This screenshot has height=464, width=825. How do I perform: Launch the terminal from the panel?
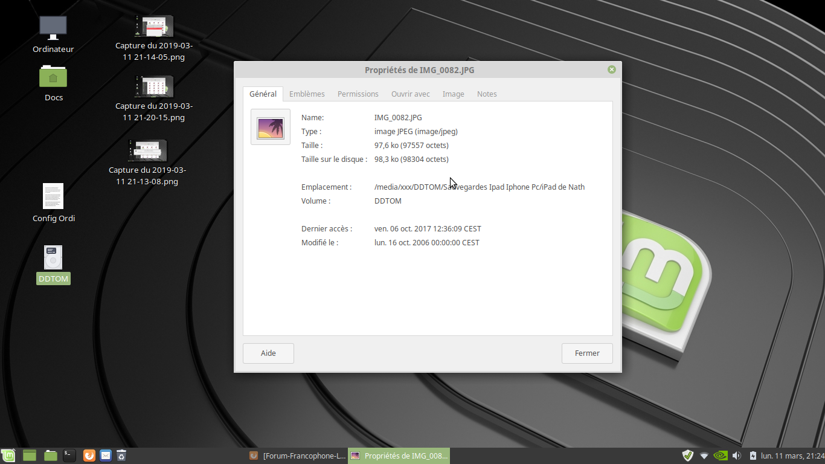[70, 456]
